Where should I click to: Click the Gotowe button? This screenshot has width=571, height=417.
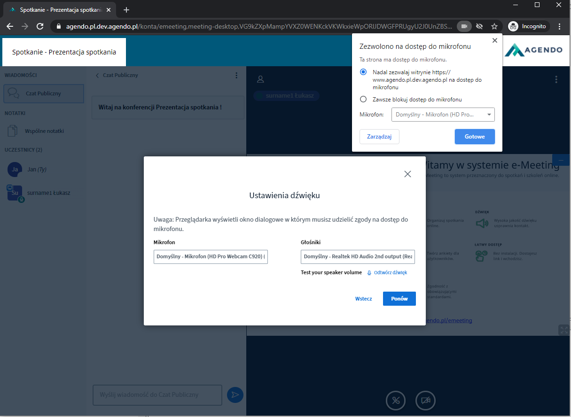pyautogui.click(x=474, y=137)
